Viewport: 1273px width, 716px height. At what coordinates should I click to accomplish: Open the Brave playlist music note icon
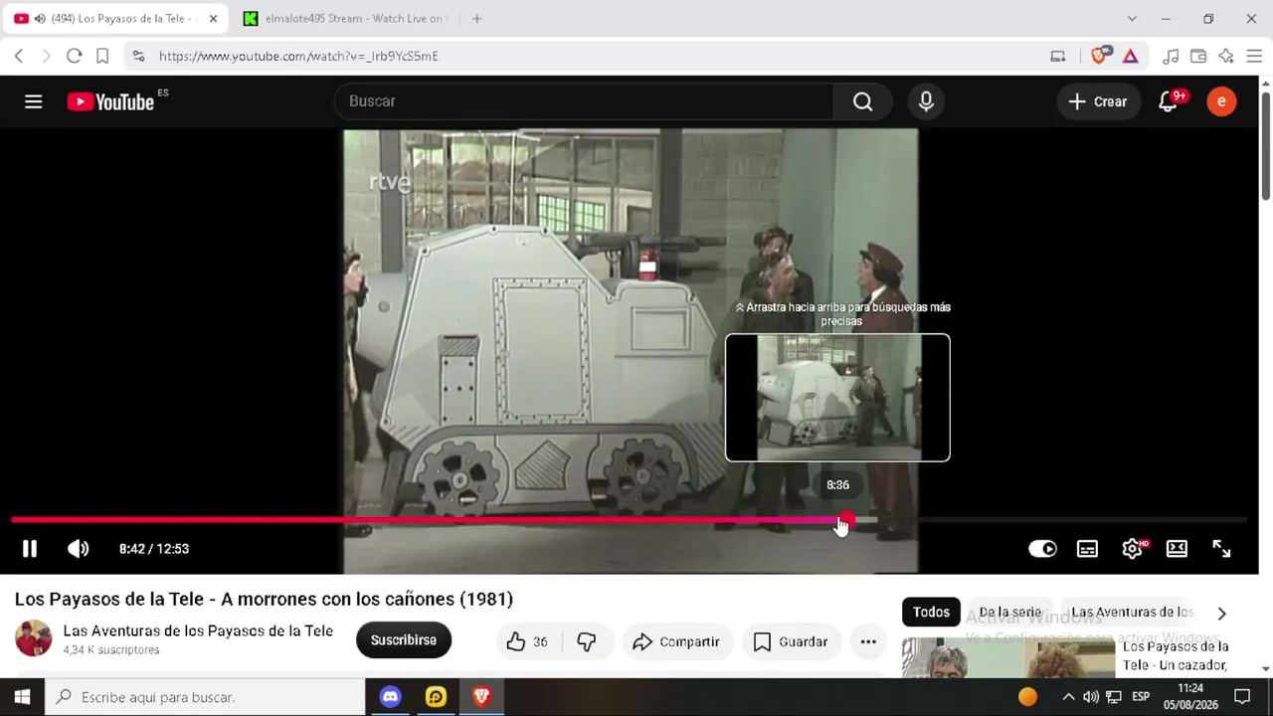pyautogui.click(x=1171, y=57)
